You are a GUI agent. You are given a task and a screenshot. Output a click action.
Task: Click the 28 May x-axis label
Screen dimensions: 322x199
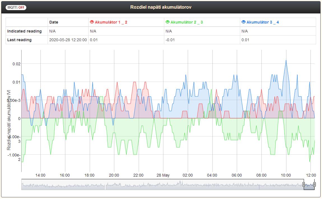tap(163, 175)
